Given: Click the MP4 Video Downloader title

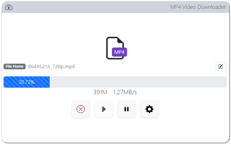Looking at the screenshot, I should pos(198,7).
